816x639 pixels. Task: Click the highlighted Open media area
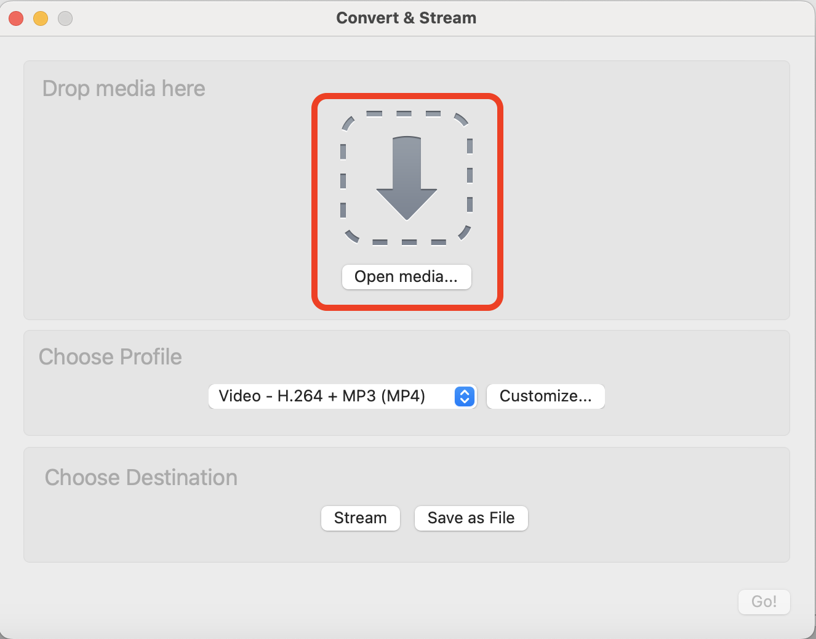click(x=406, y=203)
